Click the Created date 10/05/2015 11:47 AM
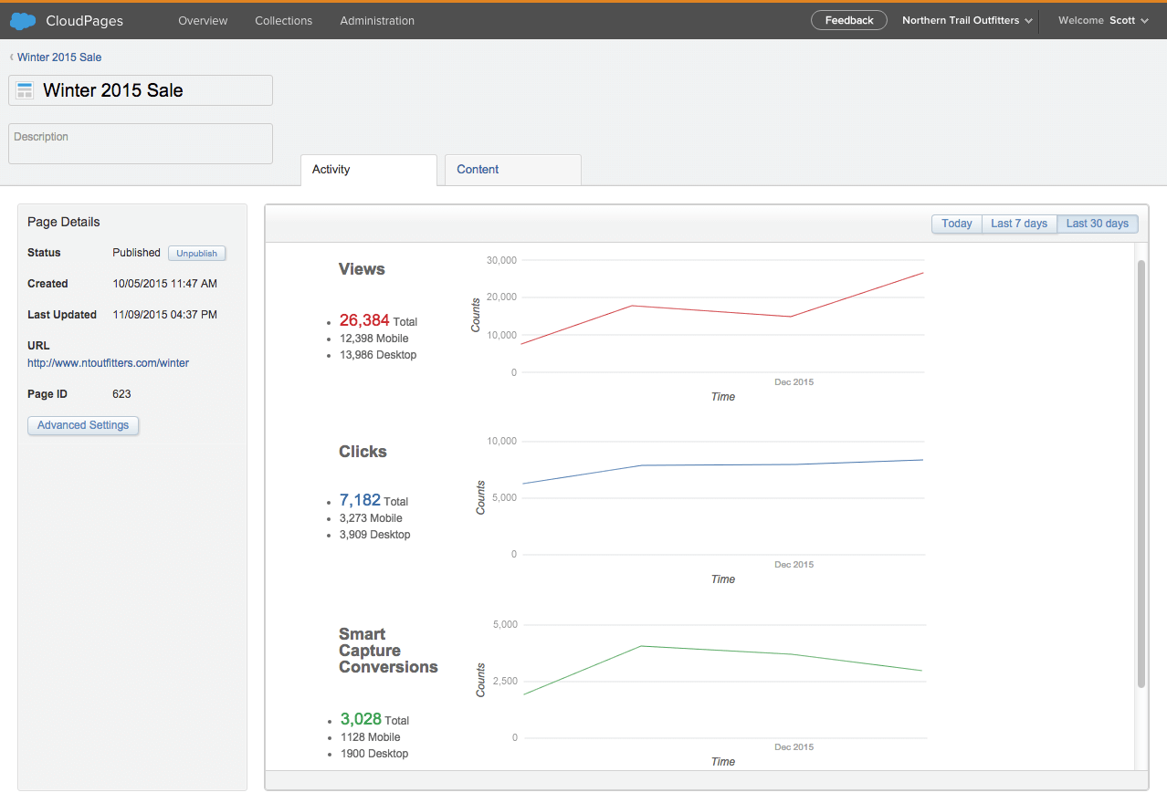Screen dimensions: 1167x803 [164, 284]
